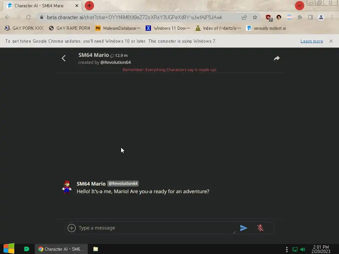This screenshot has height=254, width=339.
Task: Click the address bar URL field
Action: 134,17
